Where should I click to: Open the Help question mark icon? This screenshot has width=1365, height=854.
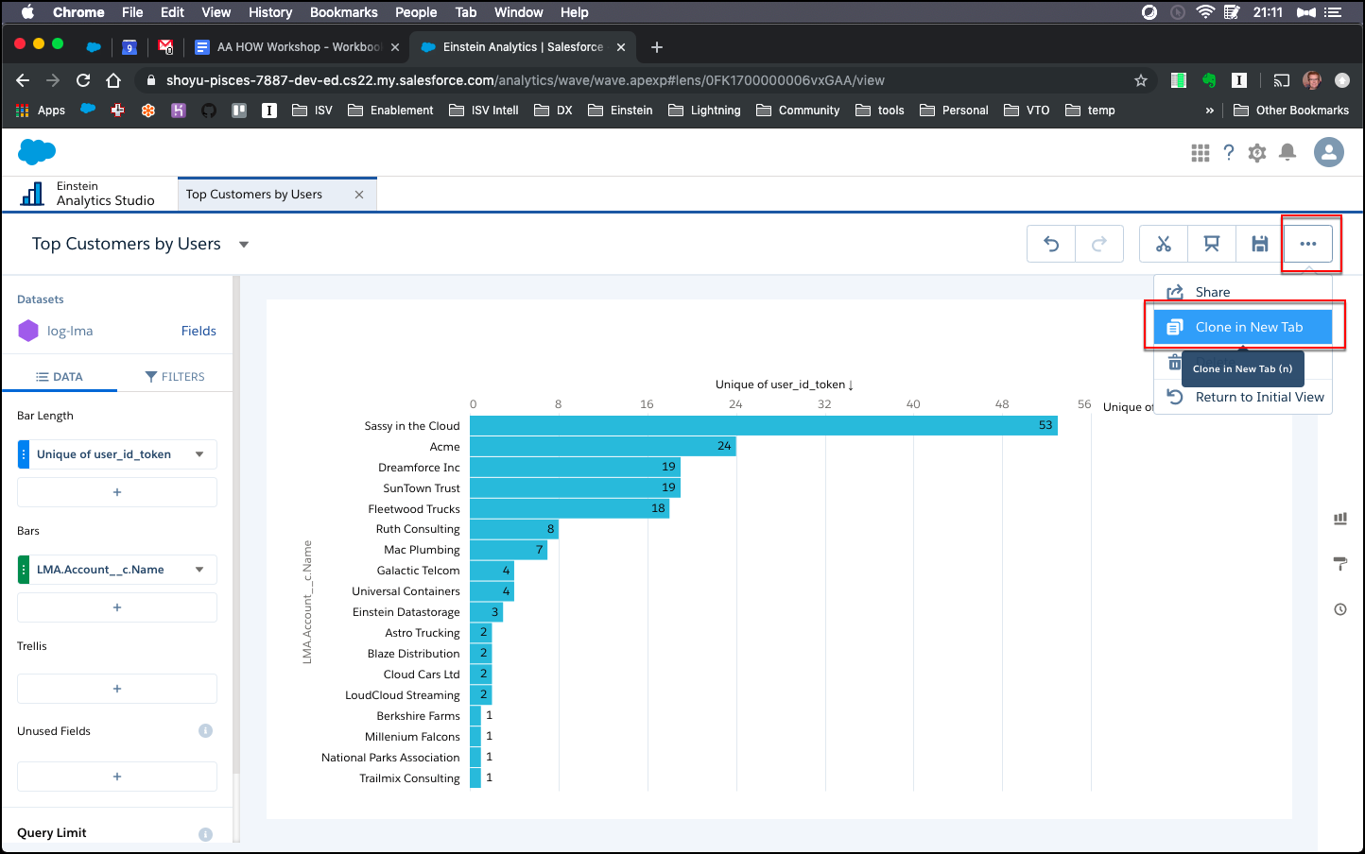pos(1229,153)
